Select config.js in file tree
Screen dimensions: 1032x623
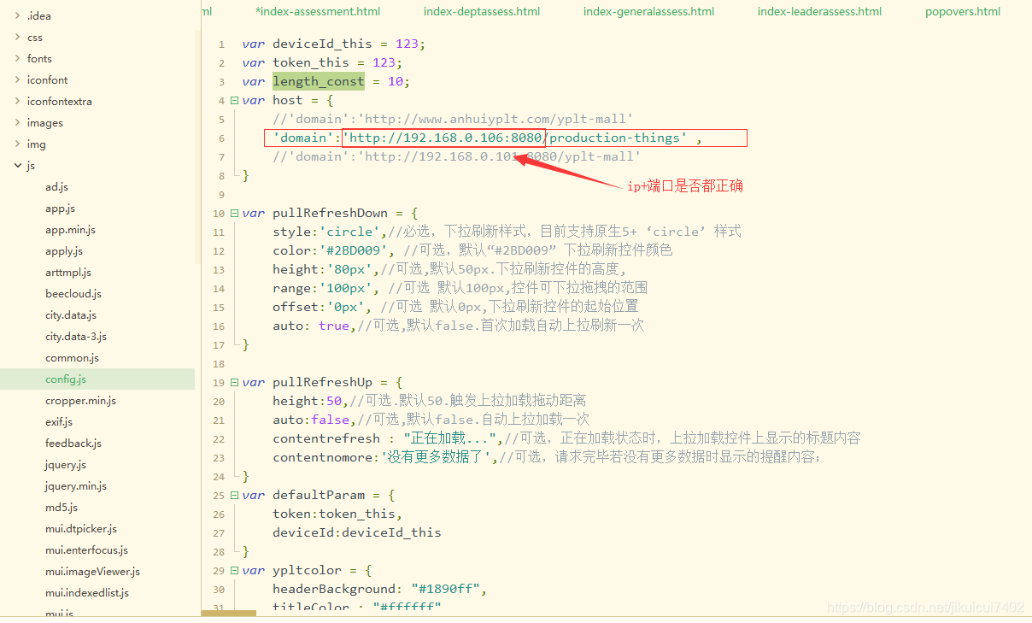97,379
